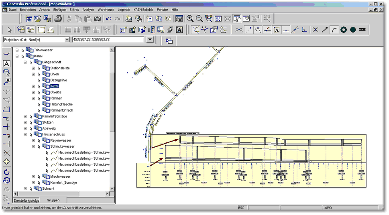Select the RahmenEinfach legend entry
Viewport: 389px width, 215px height.
click(x=62, y=110)
